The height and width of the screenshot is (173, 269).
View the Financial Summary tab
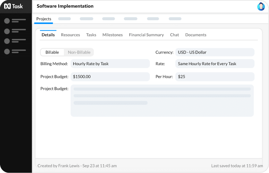[x=146, y=35]
